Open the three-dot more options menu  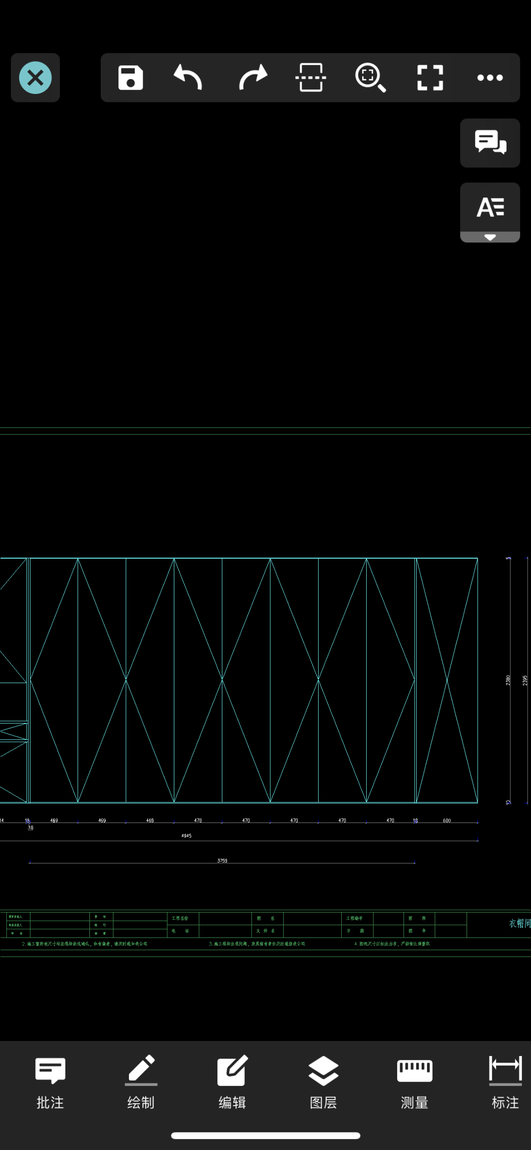pyautogui.click(x=490, y=77)
